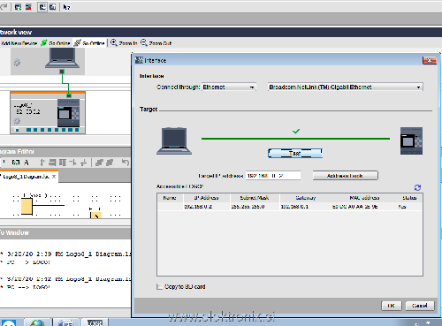
Task: Click send to back icon in diagram toolbar
Action: pyautogui.click(x=110, y=163)
